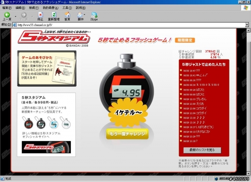Open the Back button history dropdown arrow
This screenshot has width=251, height=182.
(16, 16)
